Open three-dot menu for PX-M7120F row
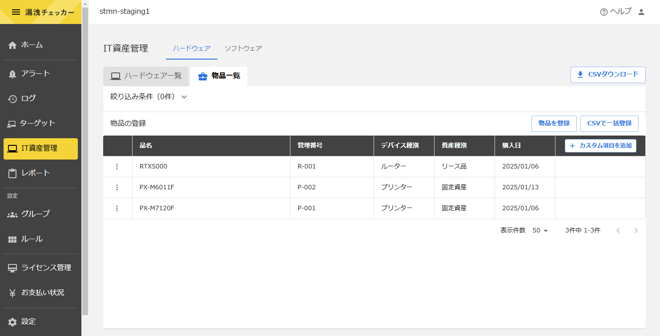The image size is (660, 336). (117, 208)
